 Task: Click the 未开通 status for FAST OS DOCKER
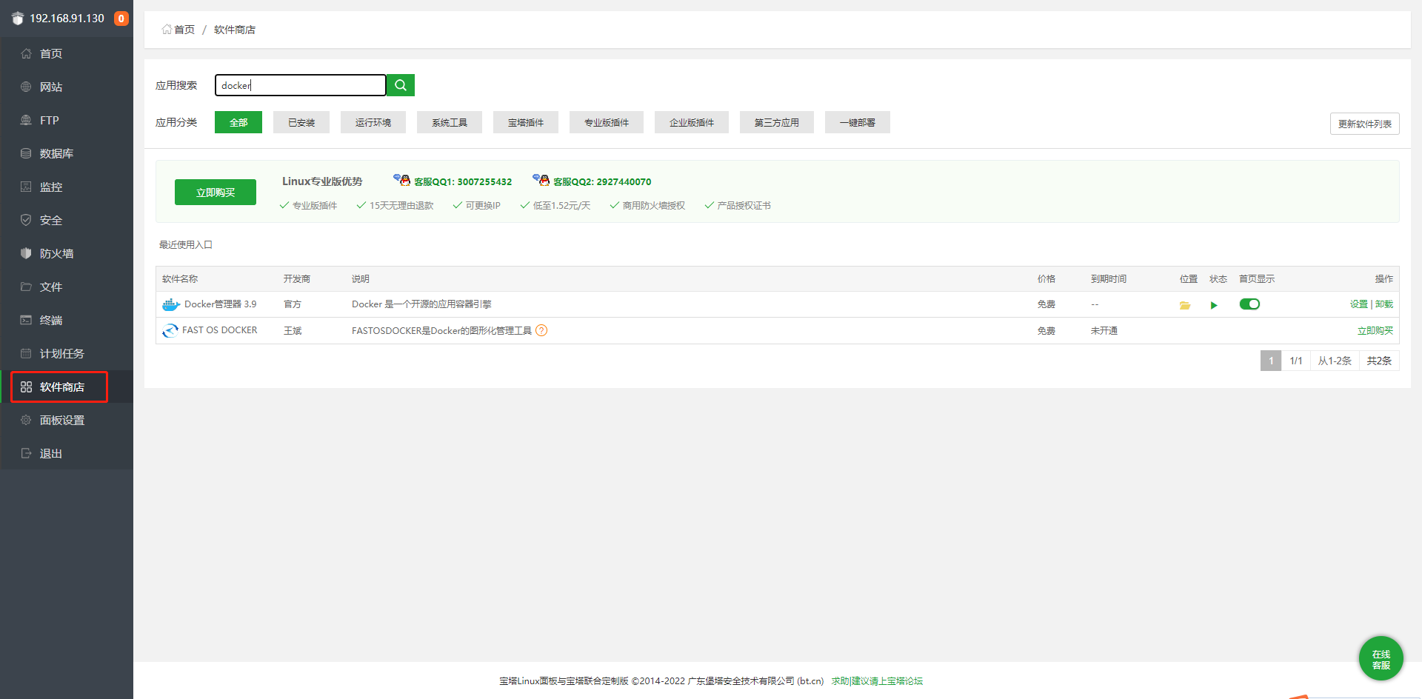[x=1104, y=331]
